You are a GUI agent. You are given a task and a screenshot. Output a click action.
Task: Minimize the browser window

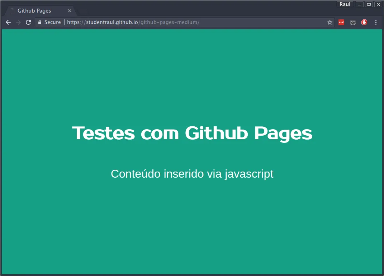point(360,4)
